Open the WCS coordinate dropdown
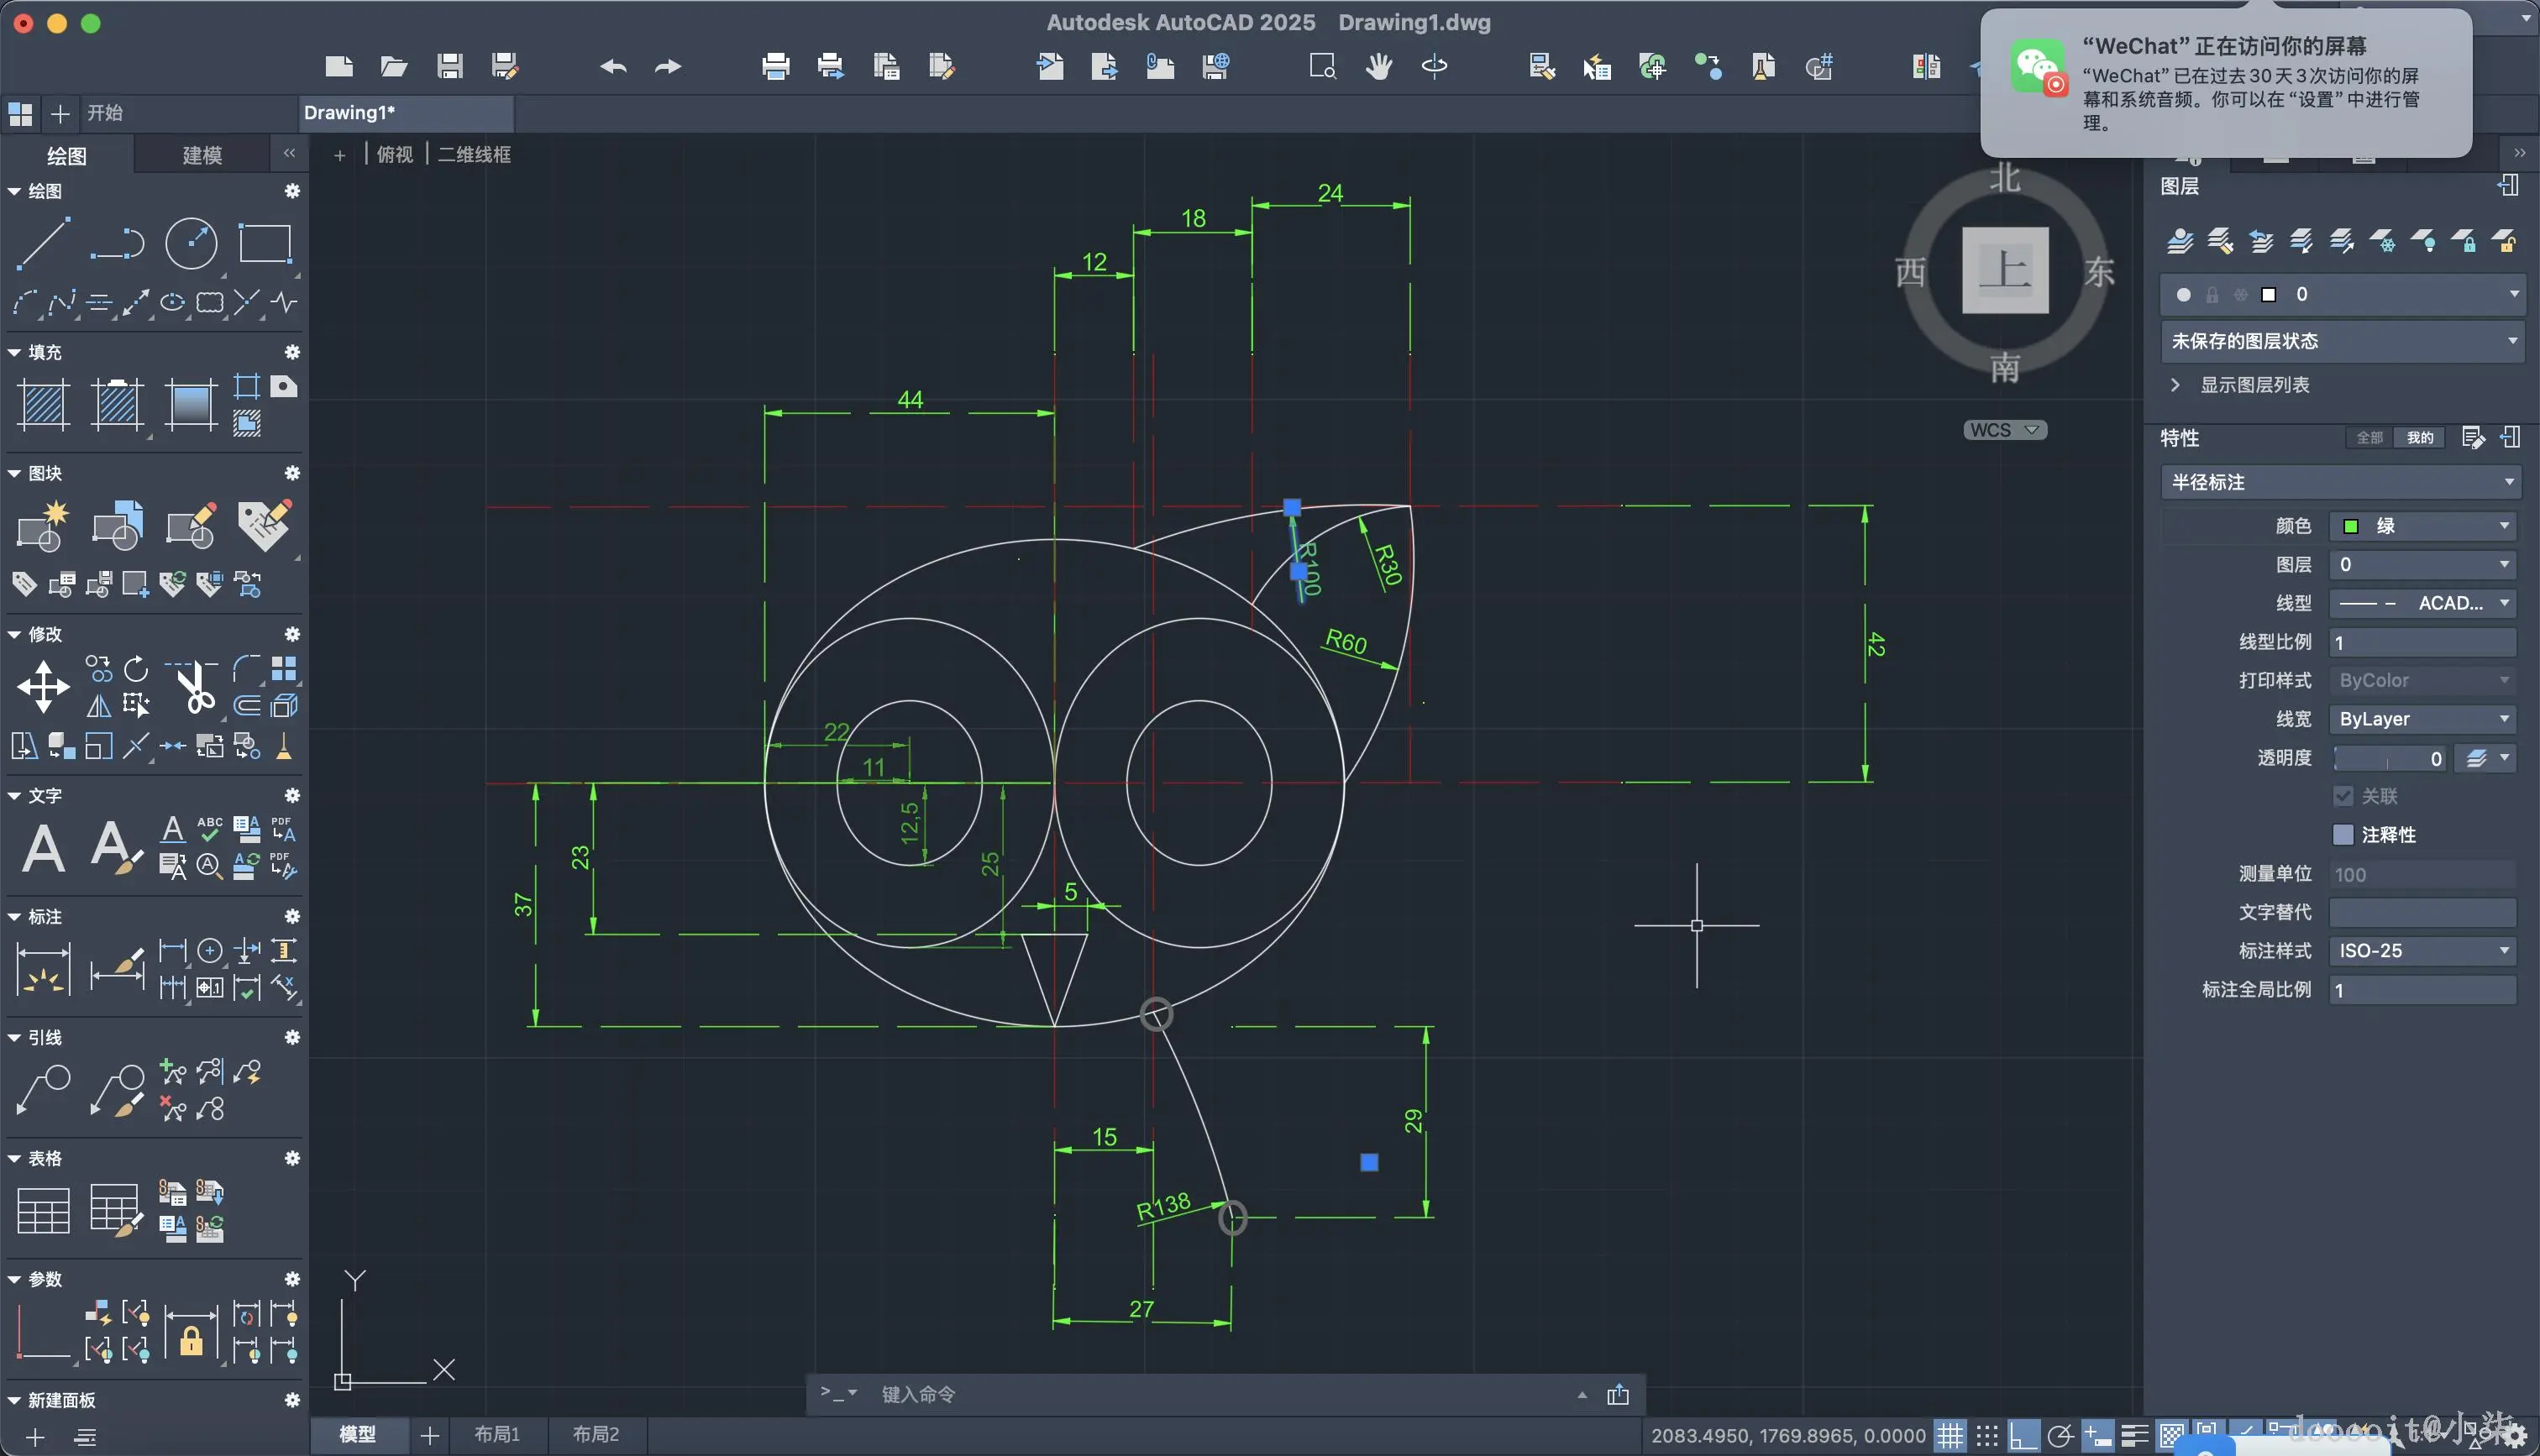Viewport: 2540px width, 1456px height. click(2004, 430)
